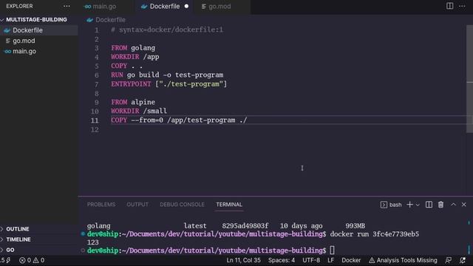This screenshot has width=473, height=266.
Task: Create a new terminal with the plus icon
Action: [x=409, y=205]
